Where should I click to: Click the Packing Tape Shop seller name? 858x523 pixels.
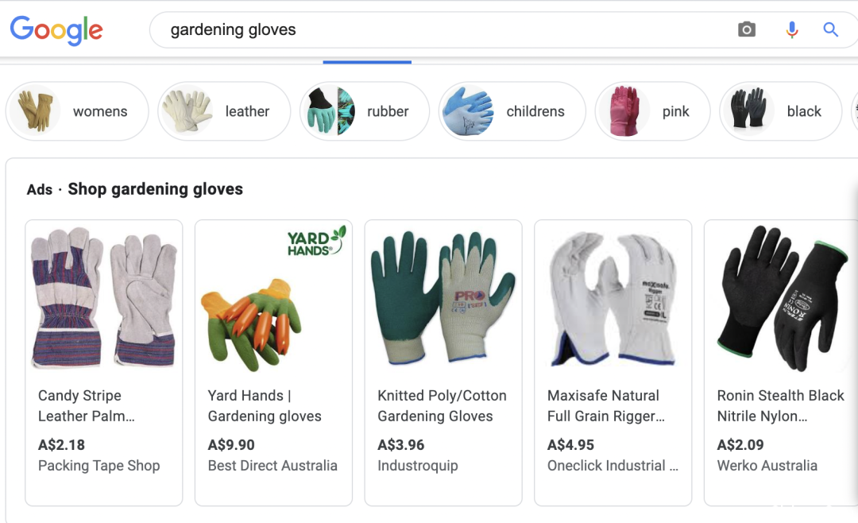click(99, 466)
